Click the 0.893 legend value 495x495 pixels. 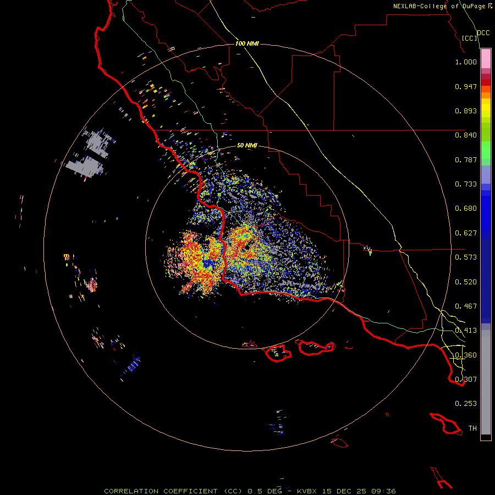466,111
